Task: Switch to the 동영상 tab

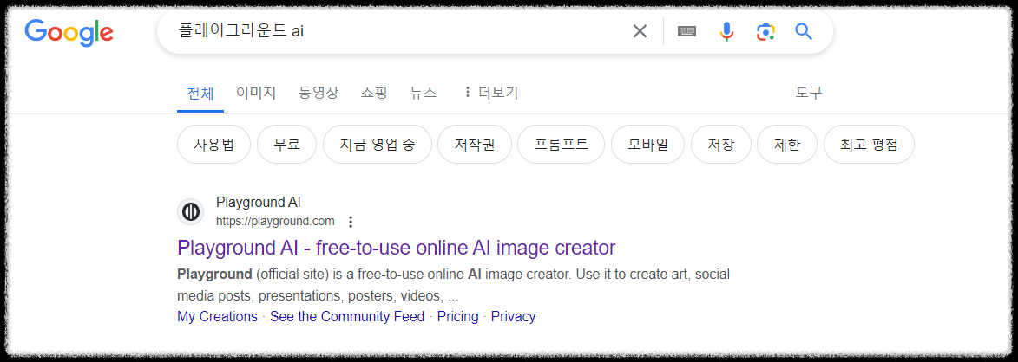Action: [x=319, y=93]
